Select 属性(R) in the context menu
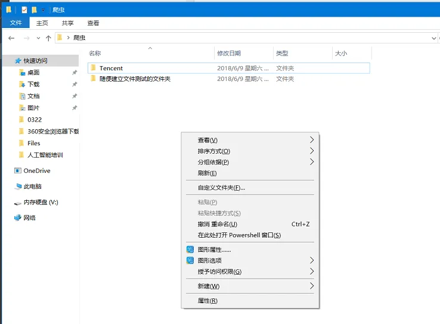440x324 pixels. 207,301
